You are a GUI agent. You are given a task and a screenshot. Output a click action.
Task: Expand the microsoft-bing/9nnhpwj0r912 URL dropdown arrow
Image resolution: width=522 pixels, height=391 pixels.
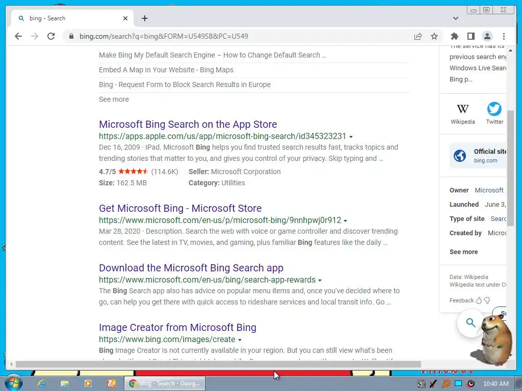[x=345, y=221]
